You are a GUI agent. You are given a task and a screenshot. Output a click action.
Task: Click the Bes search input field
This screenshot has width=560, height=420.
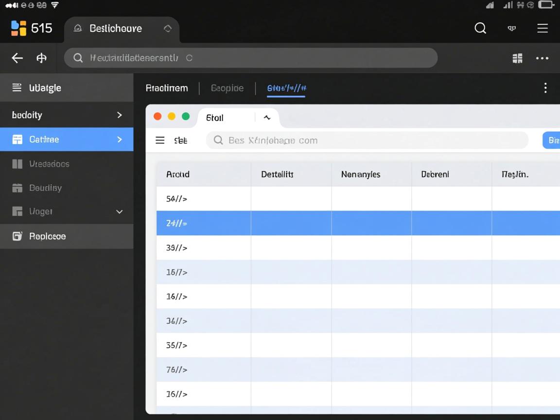[x=367, y=140]
